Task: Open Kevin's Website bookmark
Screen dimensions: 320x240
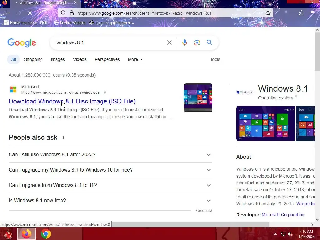Action: click(70, 22)
